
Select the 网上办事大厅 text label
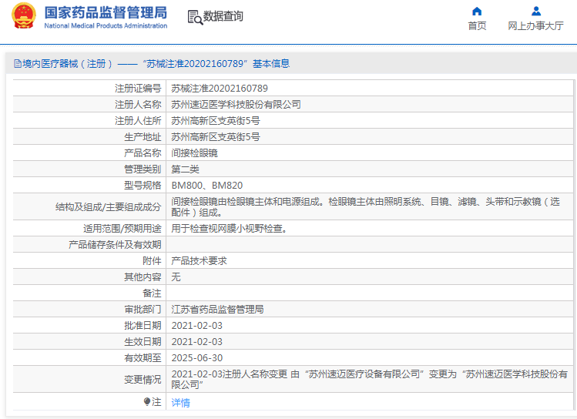click(536, 25)
